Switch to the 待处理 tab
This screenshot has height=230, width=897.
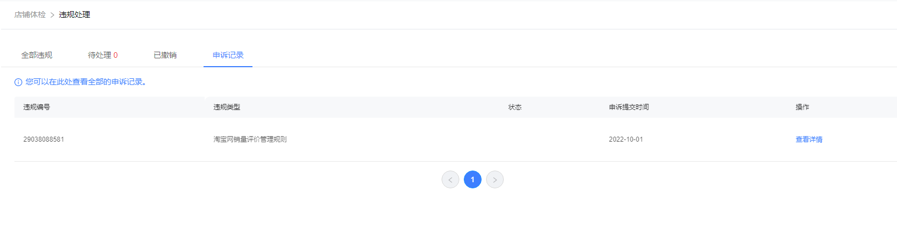coord(103,55)
